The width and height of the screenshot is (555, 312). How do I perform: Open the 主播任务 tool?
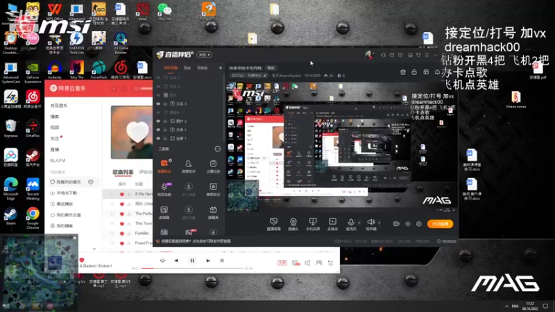[x=213, y=166]
